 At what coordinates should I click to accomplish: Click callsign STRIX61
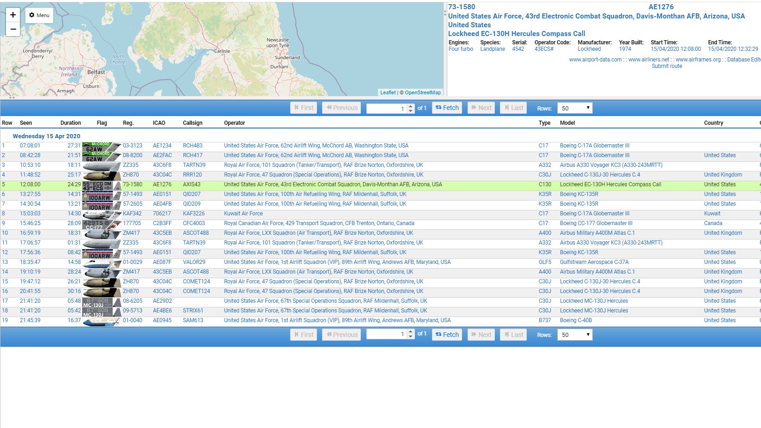[193, 311]
